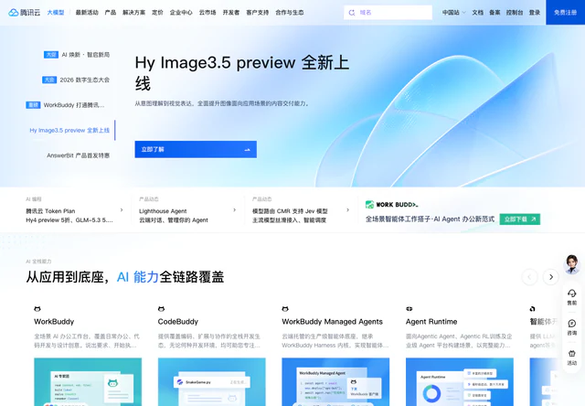Click the WorkBuddy card icon

point(37,309)
